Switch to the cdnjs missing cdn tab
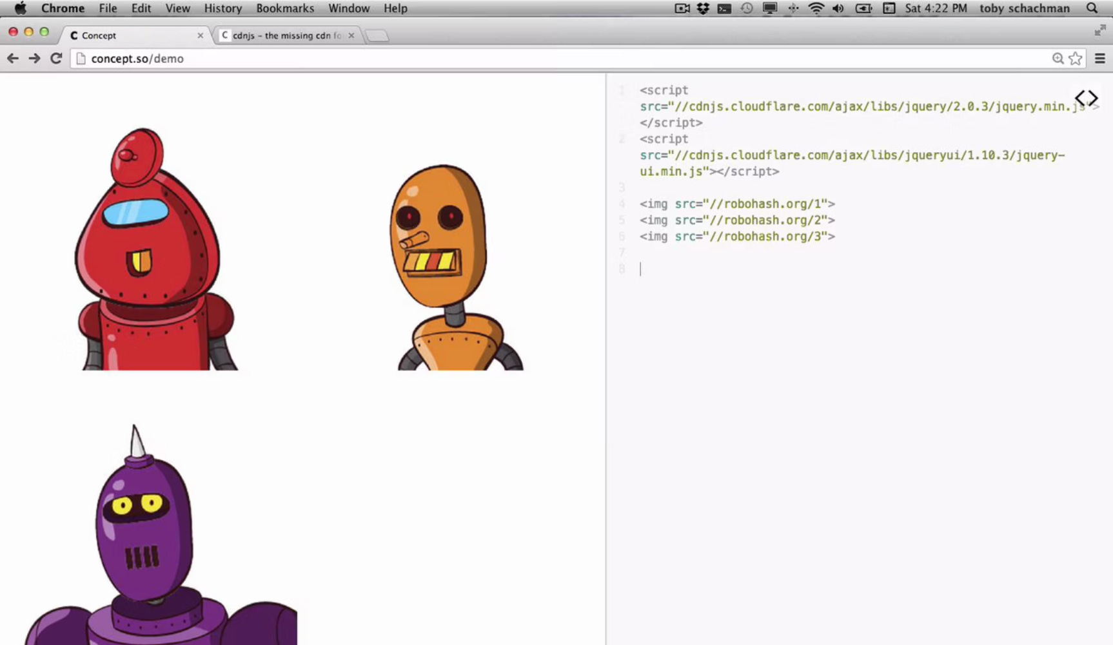This screenshot has width=1113, height=645. [x=287, y=35]
